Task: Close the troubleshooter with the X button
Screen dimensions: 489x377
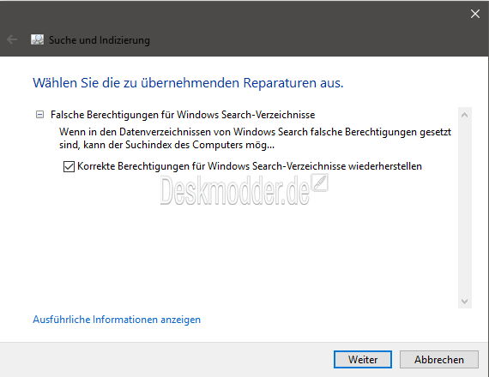Action: click(475, 14)
